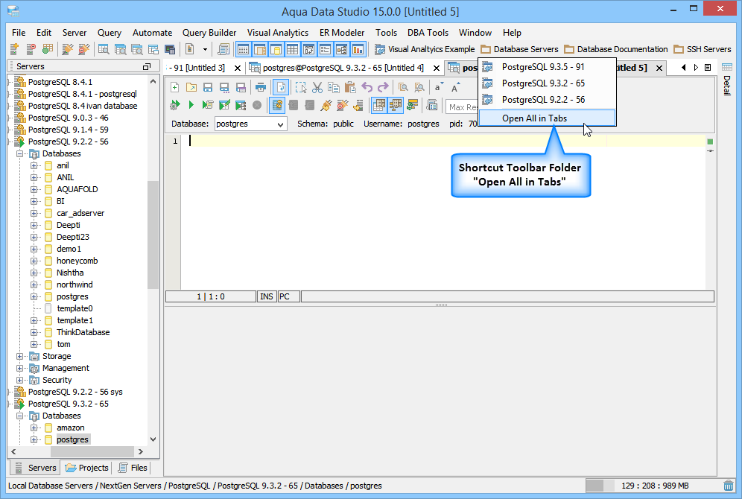The width and height of the screenshot is (742, 499).
Task: Toggle the Word Wrap button in editor toolbar
Action: tap(281, 87)
